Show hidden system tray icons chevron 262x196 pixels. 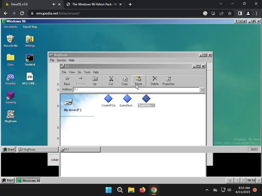[x=207, y=190]
